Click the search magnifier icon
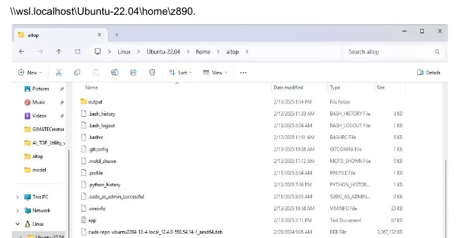This screenshot has height=238, width=456. pos(437,52)
